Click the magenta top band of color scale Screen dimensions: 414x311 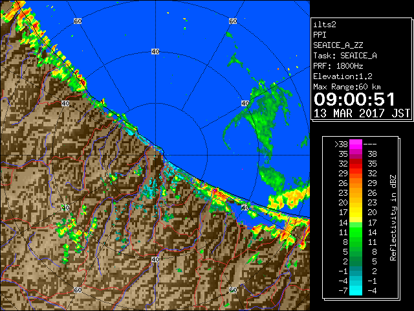pos(356,144)
